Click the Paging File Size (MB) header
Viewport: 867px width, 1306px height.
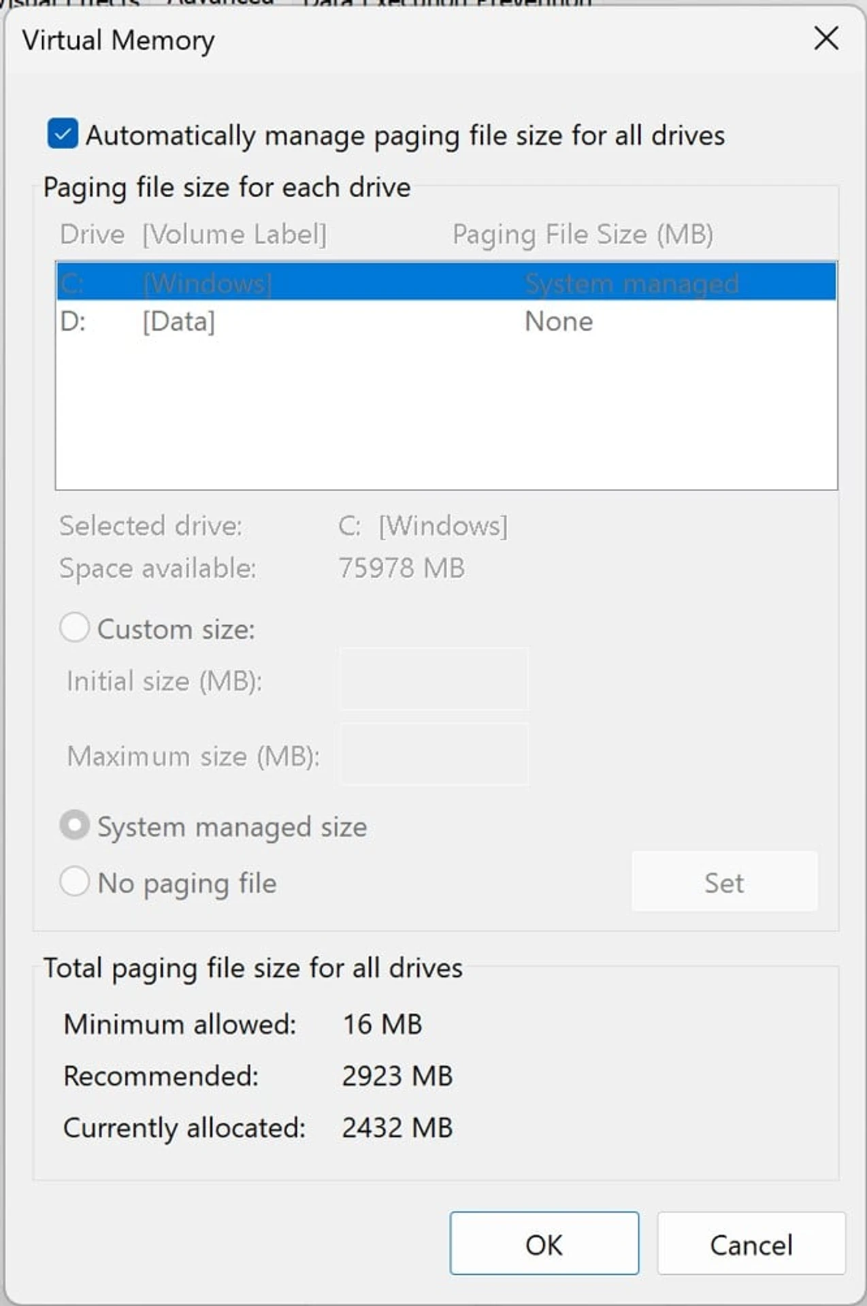pos(583,235)
